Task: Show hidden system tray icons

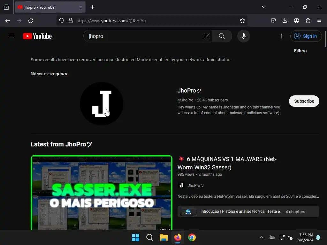Action: (262, 237)
